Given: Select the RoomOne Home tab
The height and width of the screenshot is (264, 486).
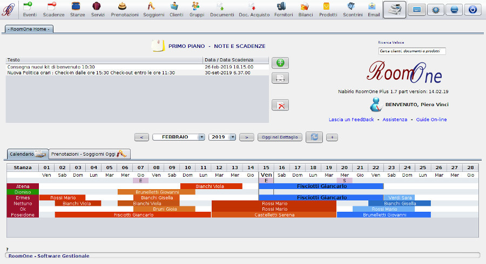Looking at the screenshot, I should [29, 29].
